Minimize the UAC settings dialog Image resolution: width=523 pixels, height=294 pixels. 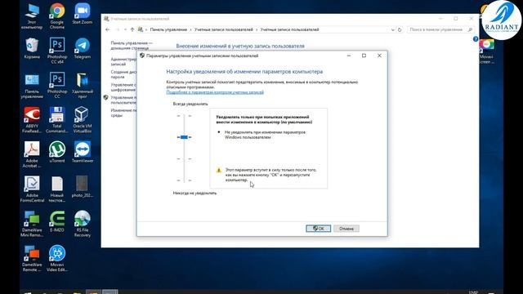[349, 56]
